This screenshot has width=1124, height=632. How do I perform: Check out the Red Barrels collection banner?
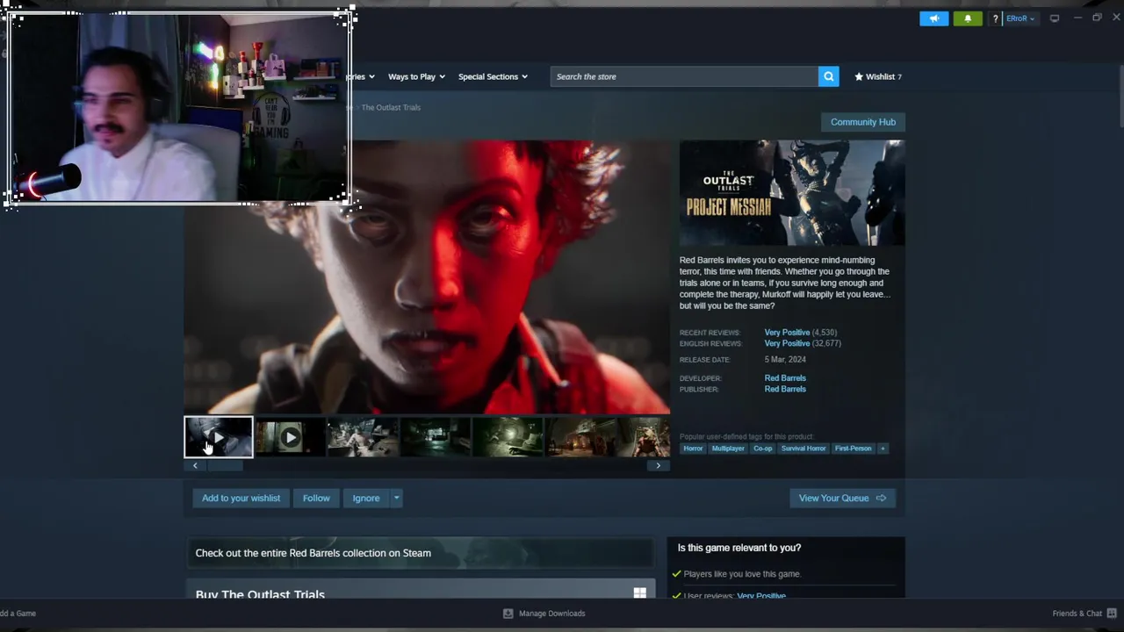[420, 553]
